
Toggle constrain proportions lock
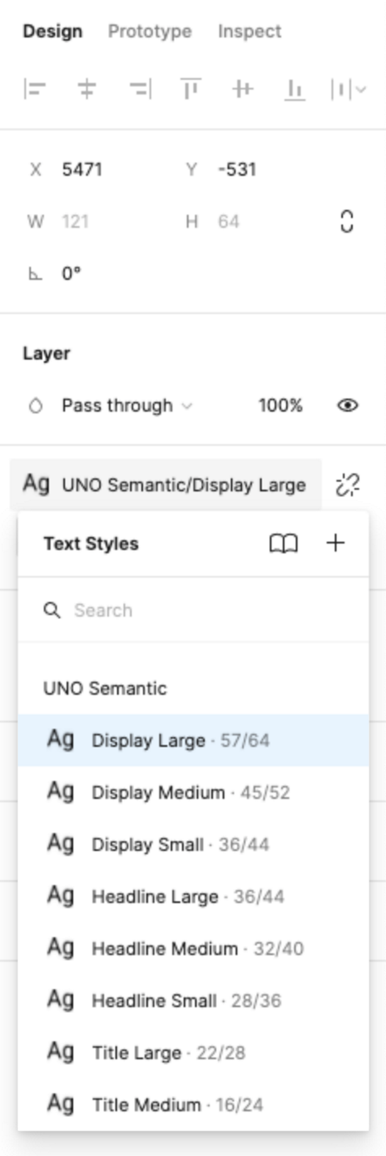click(x=347, y=221)
